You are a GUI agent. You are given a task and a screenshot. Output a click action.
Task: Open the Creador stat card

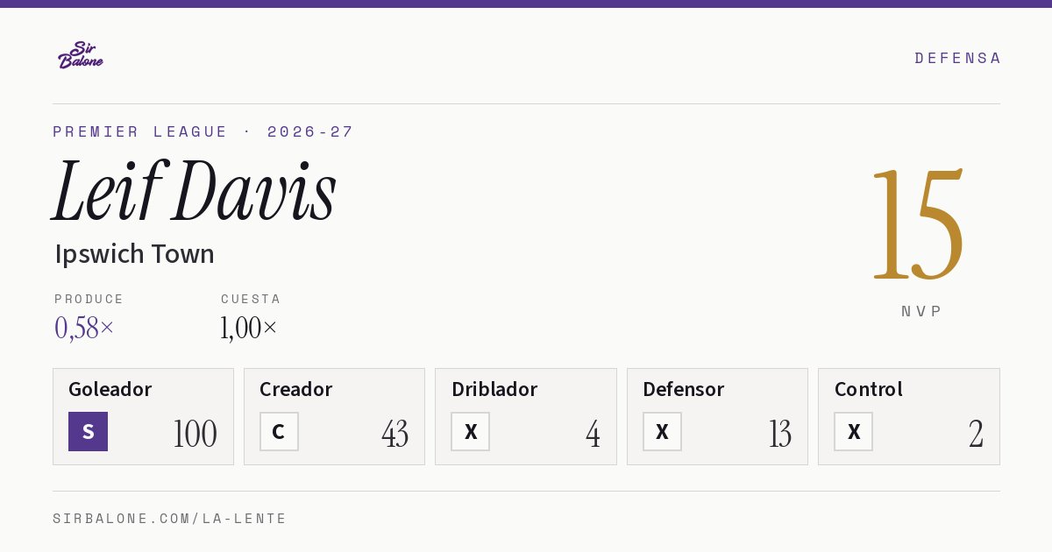coord(334,416)
